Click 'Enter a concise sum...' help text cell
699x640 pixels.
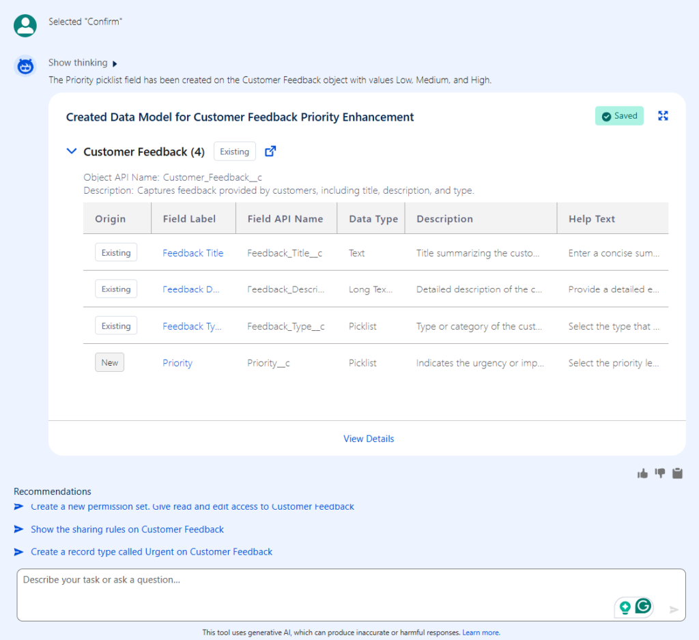pos(614,253)
